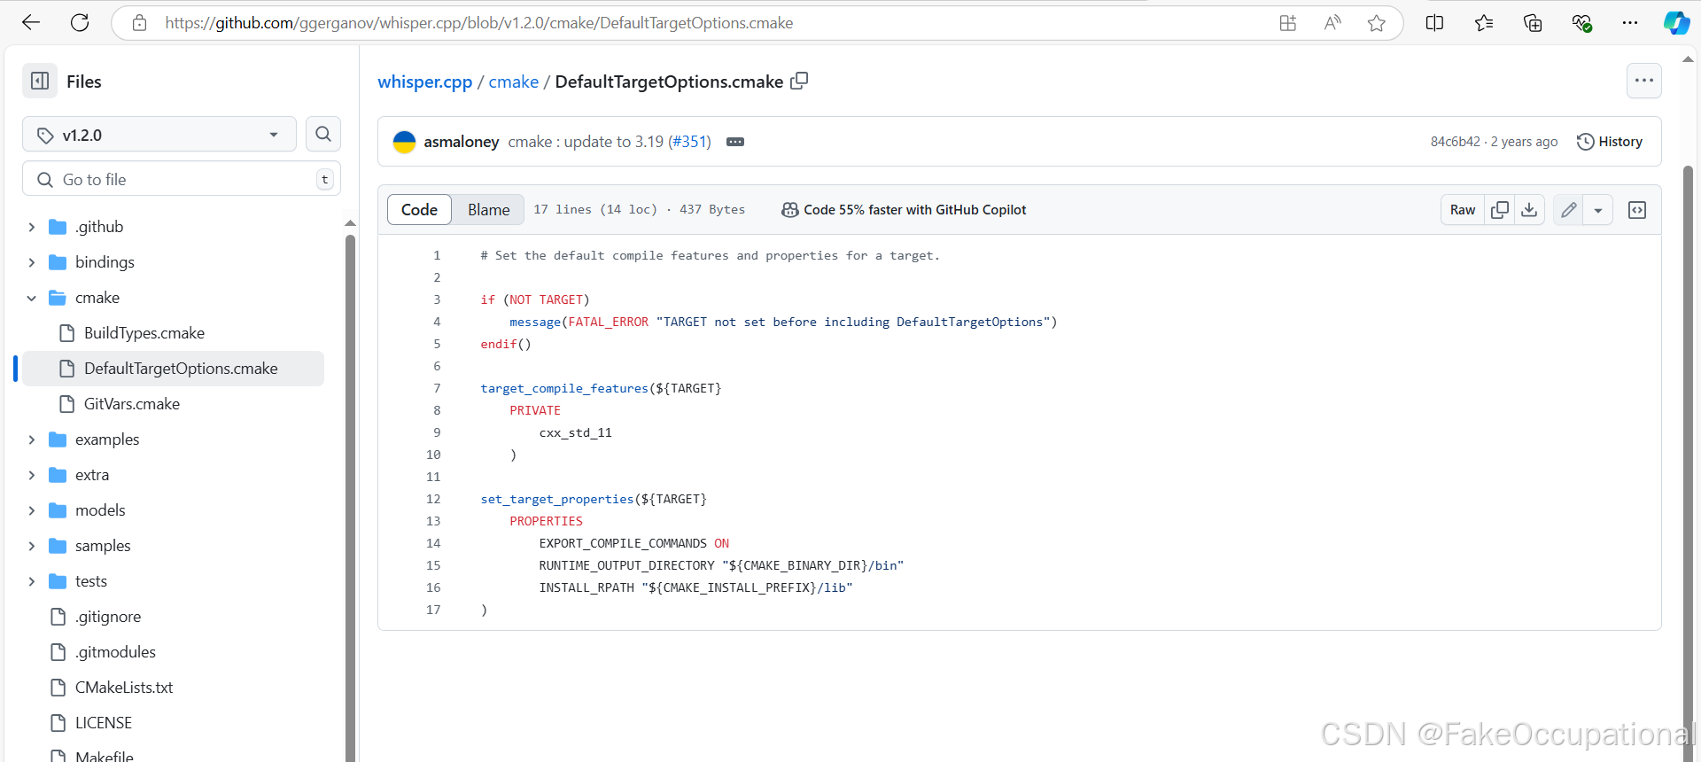Expand the tests folder

point(32,581)
